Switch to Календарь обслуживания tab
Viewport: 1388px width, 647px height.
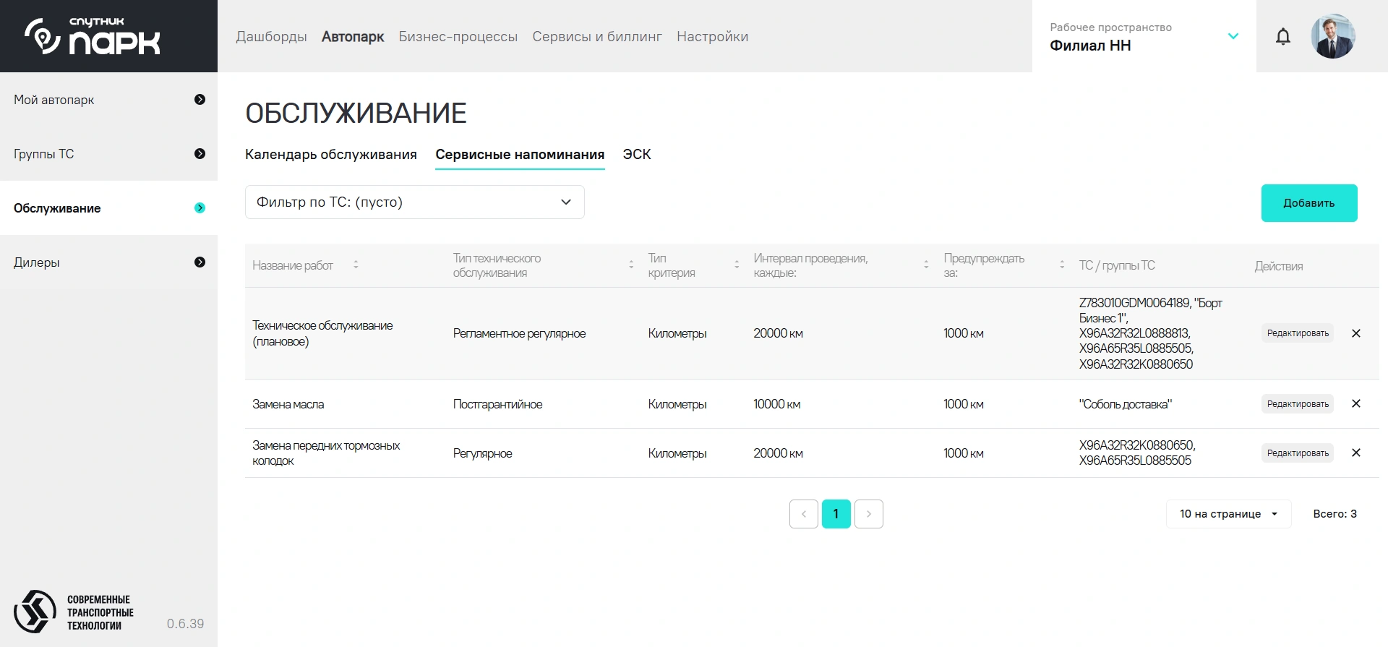point(330,155)
